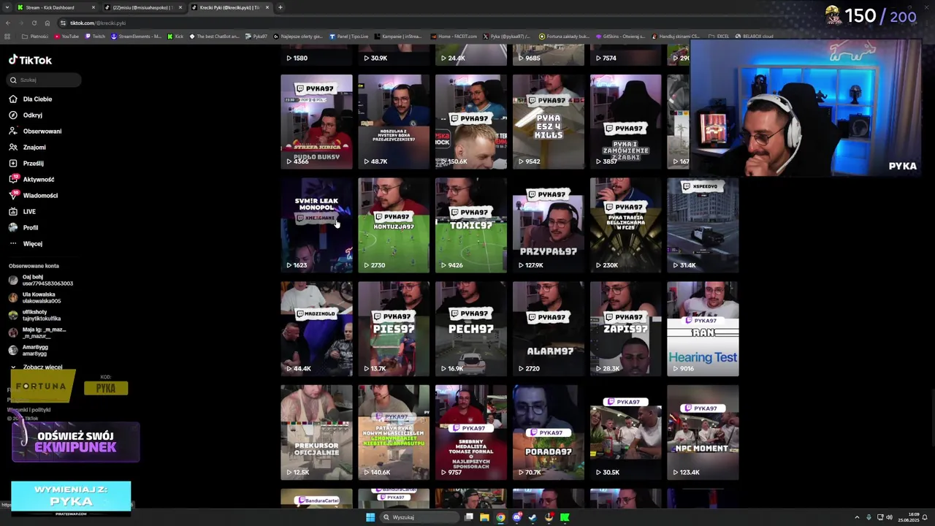
Task: Open a new browser tab
Action: (x=280, y=7)
